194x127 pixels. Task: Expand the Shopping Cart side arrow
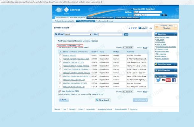(176, 27)
